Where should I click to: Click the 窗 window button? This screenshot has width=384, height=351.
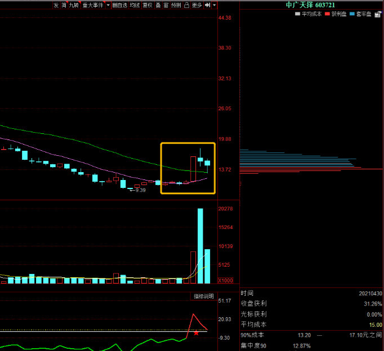(166, 5)
